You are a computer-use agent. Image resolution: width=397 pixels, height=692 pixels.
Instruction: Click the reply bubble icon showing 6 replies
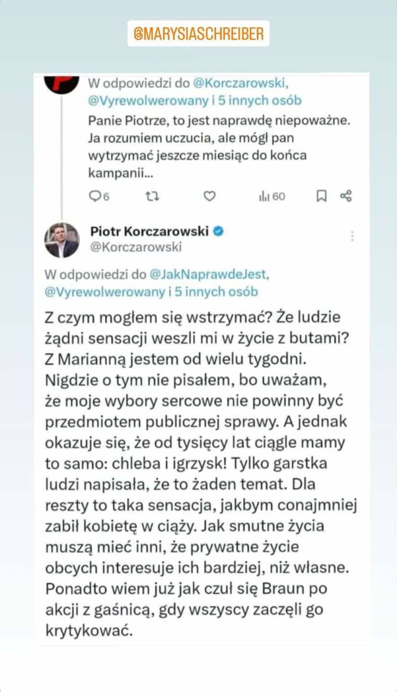(94, 196)
